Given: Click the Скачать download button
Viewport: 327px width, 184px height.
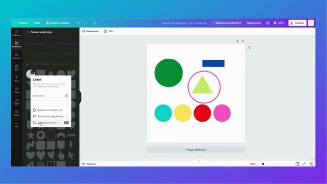Looking at the screenshot, I should tap(297, 23).
